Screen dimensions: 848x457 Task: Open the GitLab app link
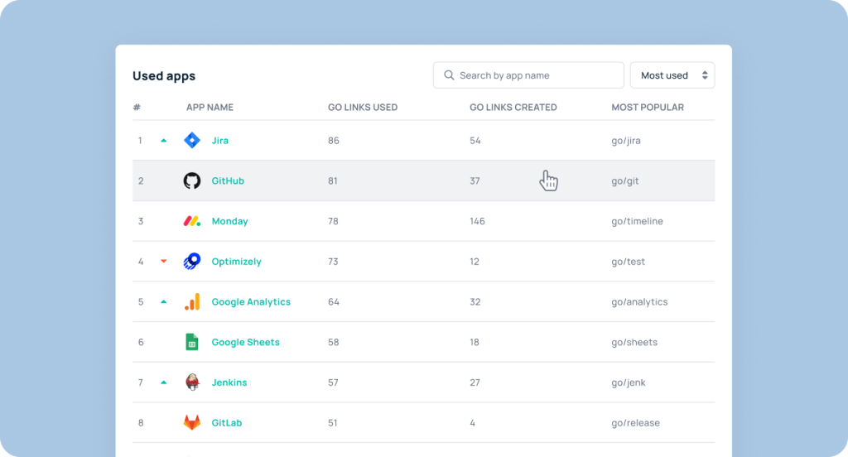pos(227,422)
